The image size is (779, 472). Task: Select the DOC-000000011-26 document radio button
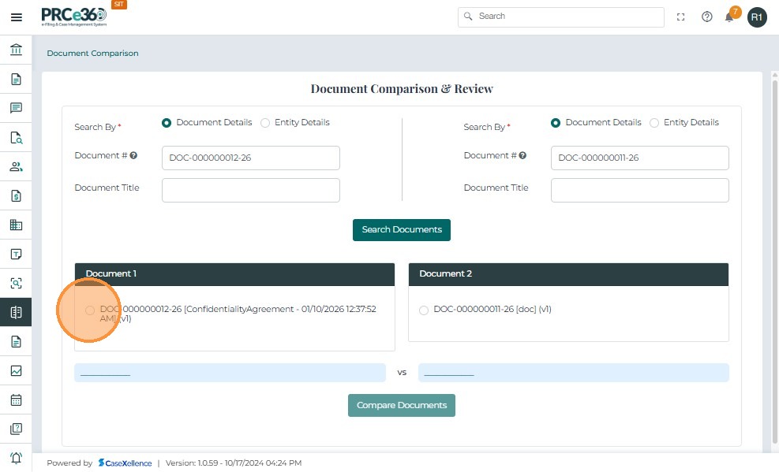pos(424,310)
